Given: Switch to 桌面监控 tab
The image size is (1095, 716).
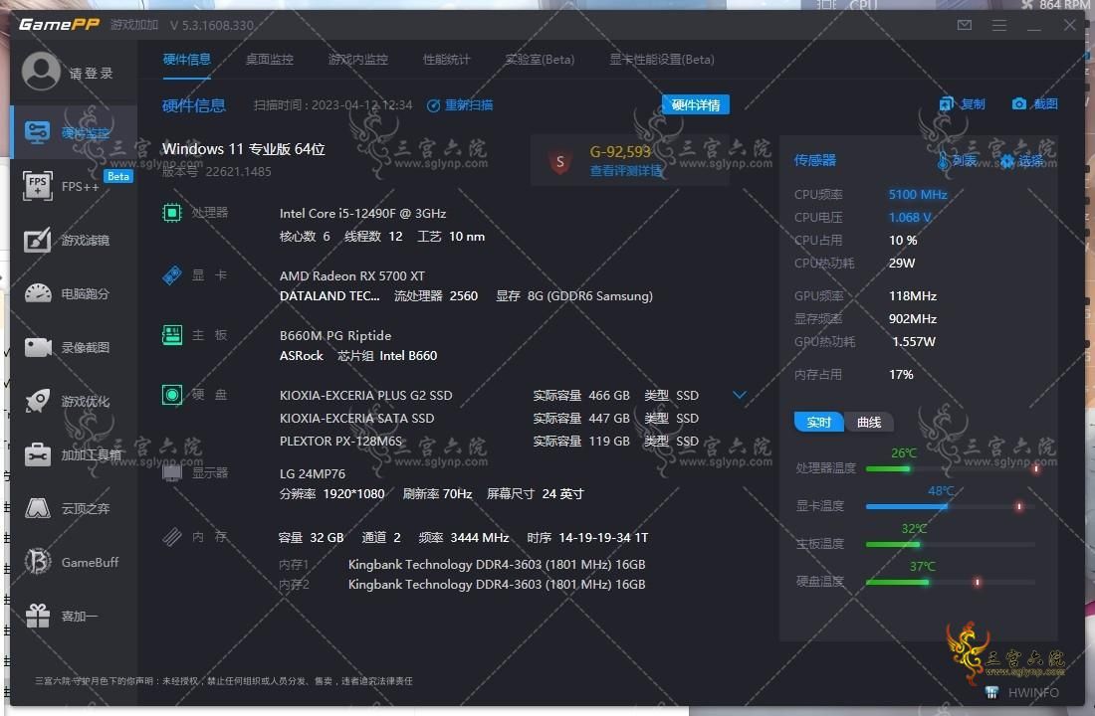Looking at the screenshot, I should point(270,60).
